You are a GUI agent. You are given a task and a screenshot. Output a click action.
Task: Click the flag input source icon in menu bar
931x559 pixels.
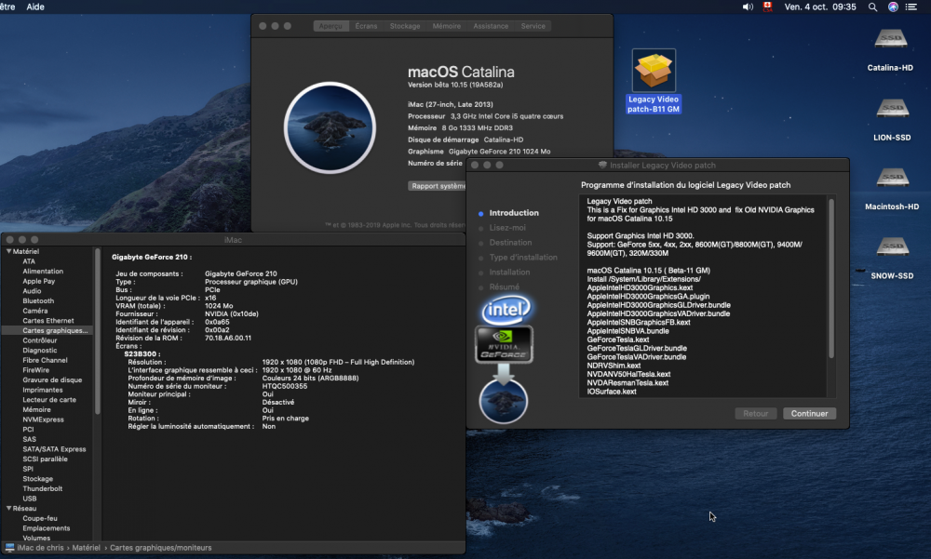(768, 7)
